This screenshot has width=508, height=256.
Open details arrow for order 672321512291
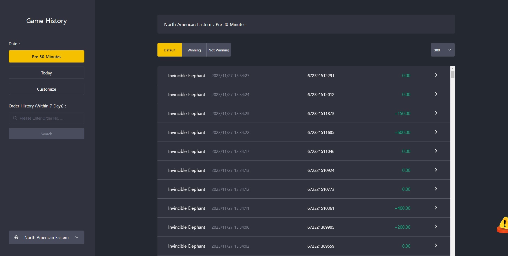pos(436,75)
